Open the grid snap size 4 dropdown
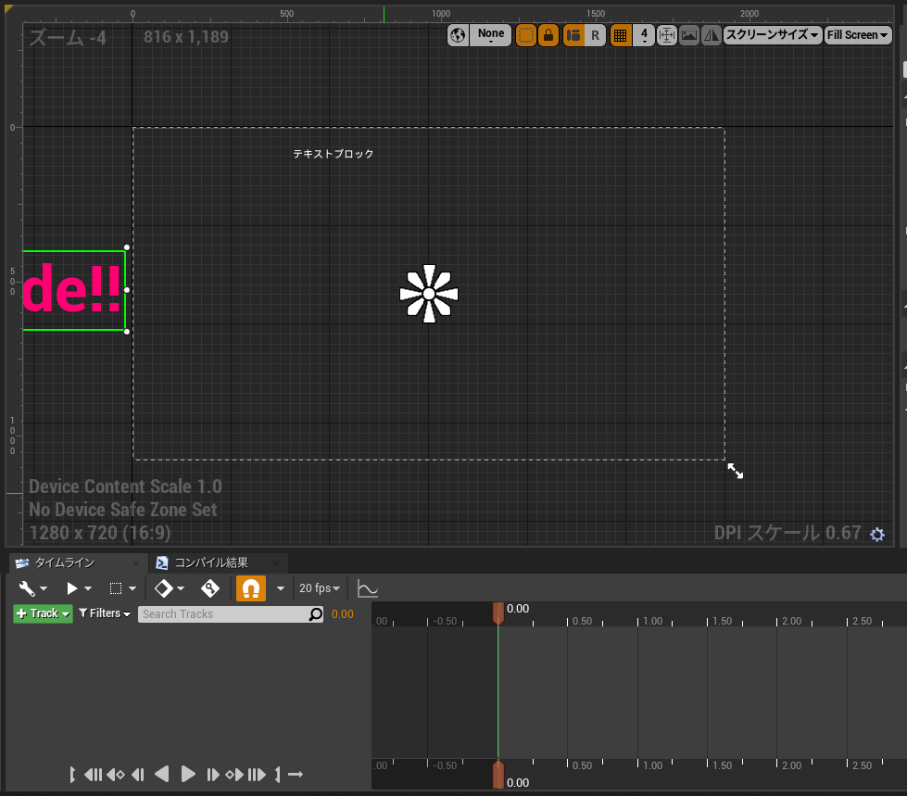The image size is (907, 796). tap(644, 35)
